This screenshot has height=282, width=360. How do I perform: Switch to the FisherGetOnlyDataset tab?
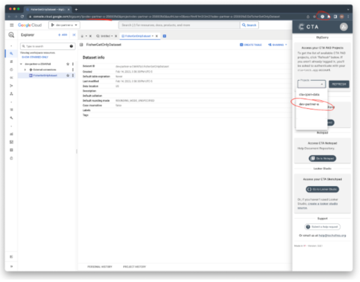tap(138, 36)
